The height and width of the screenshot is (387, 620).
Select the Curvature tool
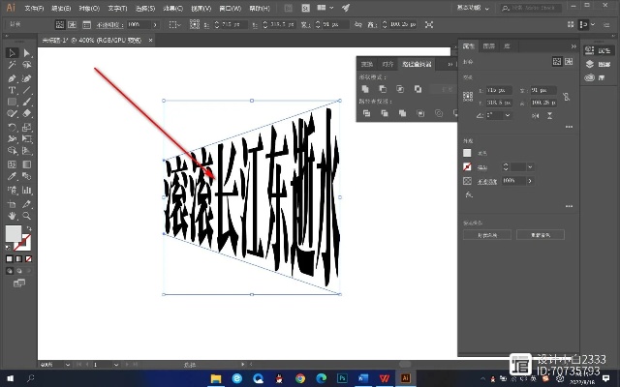pos(27,78)
